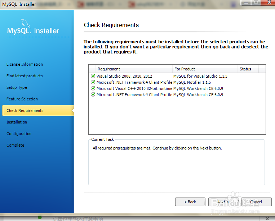Select Setup Type step in sidebar

[17, 87]
